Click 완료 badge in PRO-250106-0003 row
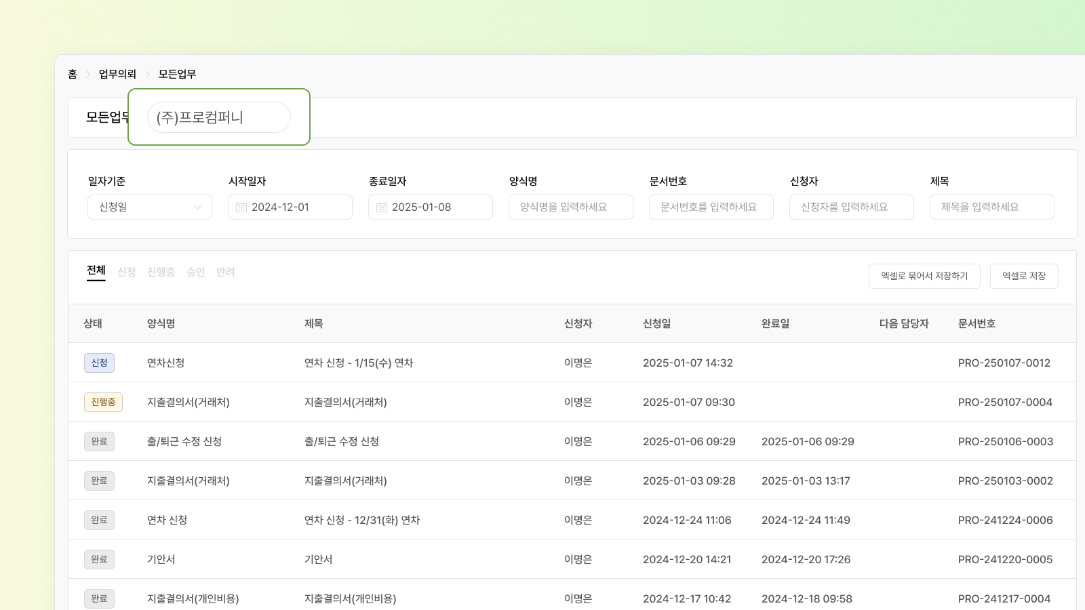The height and width of the screenshot is (610, 1085). pyautogui.click(x=99, y=441)
